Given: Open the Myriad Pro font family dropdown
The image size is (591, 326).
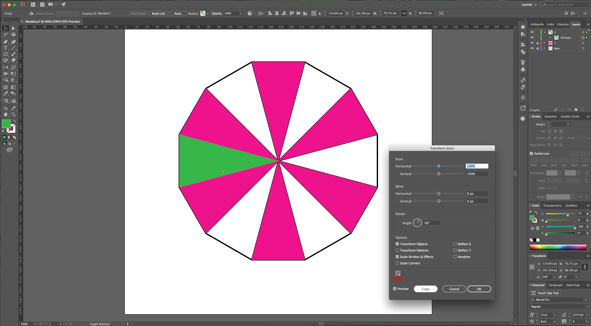Looking at the screenshot, I should [586, 300].
